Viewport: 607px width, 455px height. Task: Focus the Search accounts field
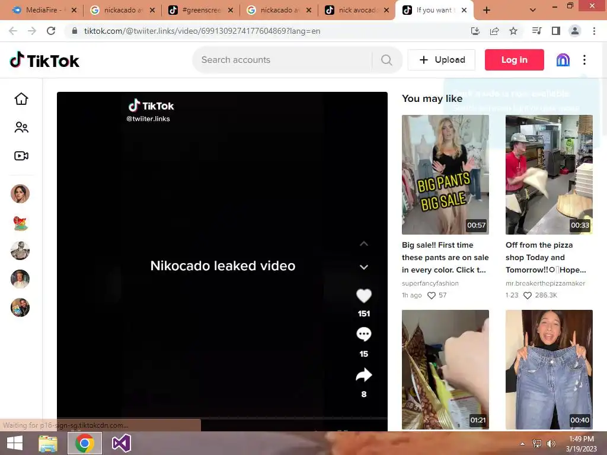283,60
